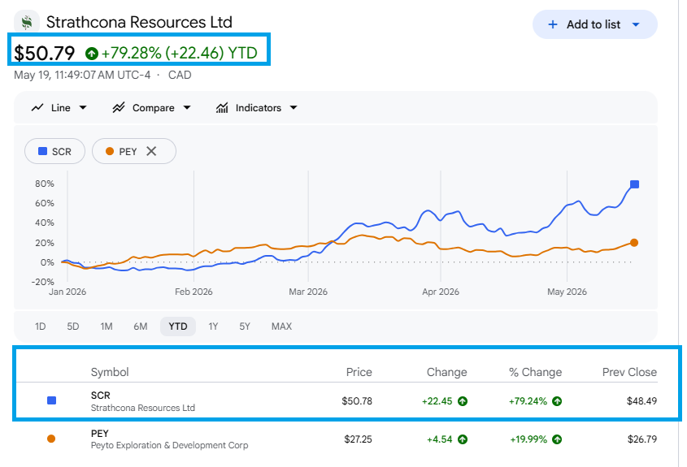Switch to the 6M time range
The image size is (687, 467).
pos(140,326)
